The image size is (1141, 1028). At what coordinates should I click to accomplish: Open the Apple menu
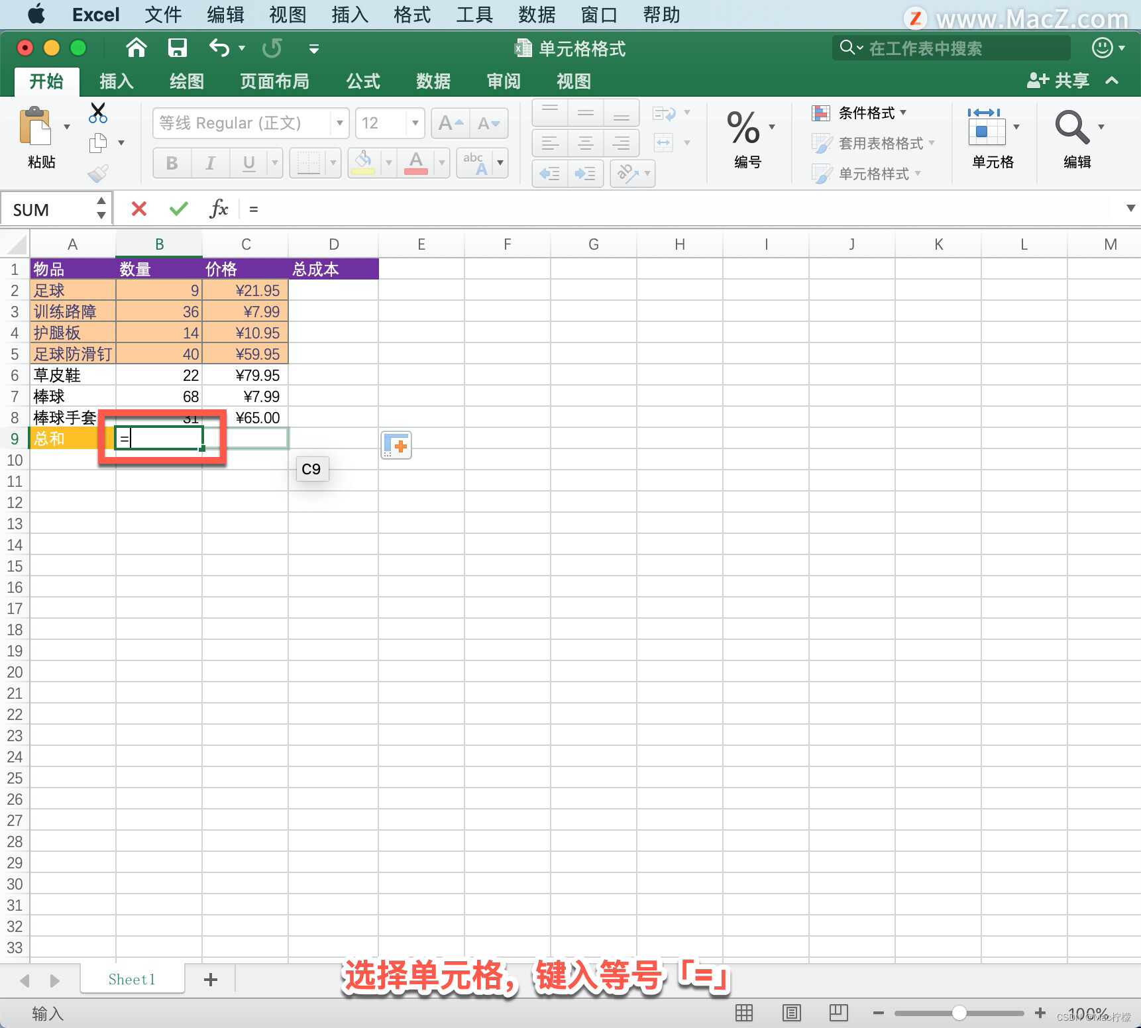[36, 14]
